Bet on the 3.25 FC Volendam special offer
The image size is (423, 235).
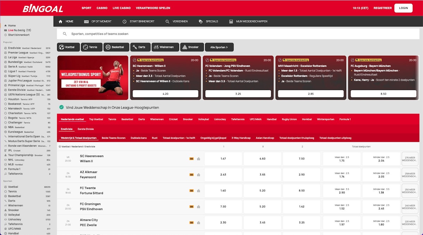point(238,94)
